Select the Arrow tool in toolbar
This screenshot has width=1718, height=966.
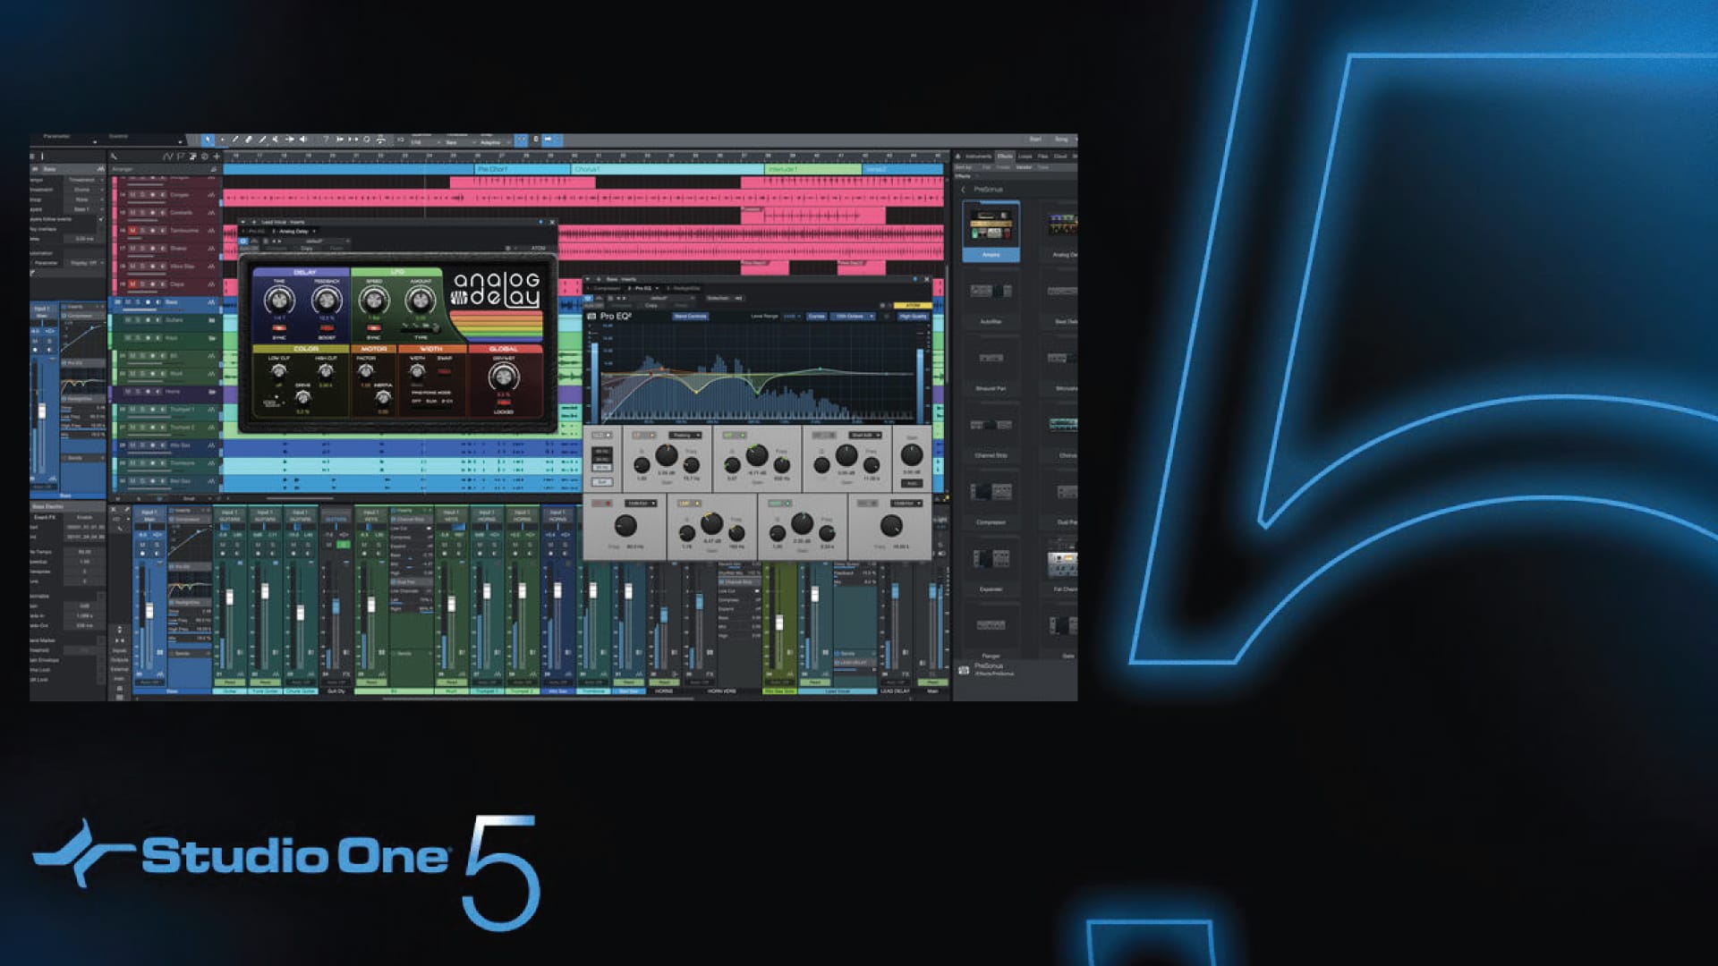click(x=208, y=140)
